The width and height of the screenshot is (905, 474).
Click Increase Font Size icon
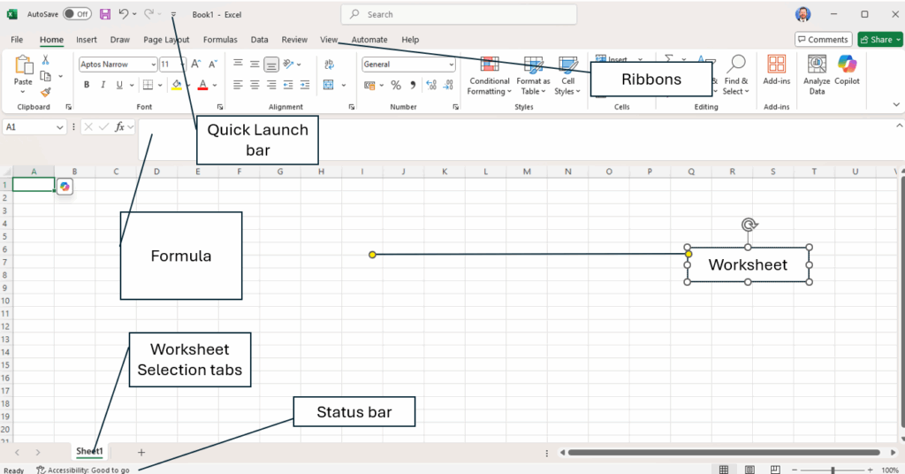pyautogui.click(x=196, y=64)
